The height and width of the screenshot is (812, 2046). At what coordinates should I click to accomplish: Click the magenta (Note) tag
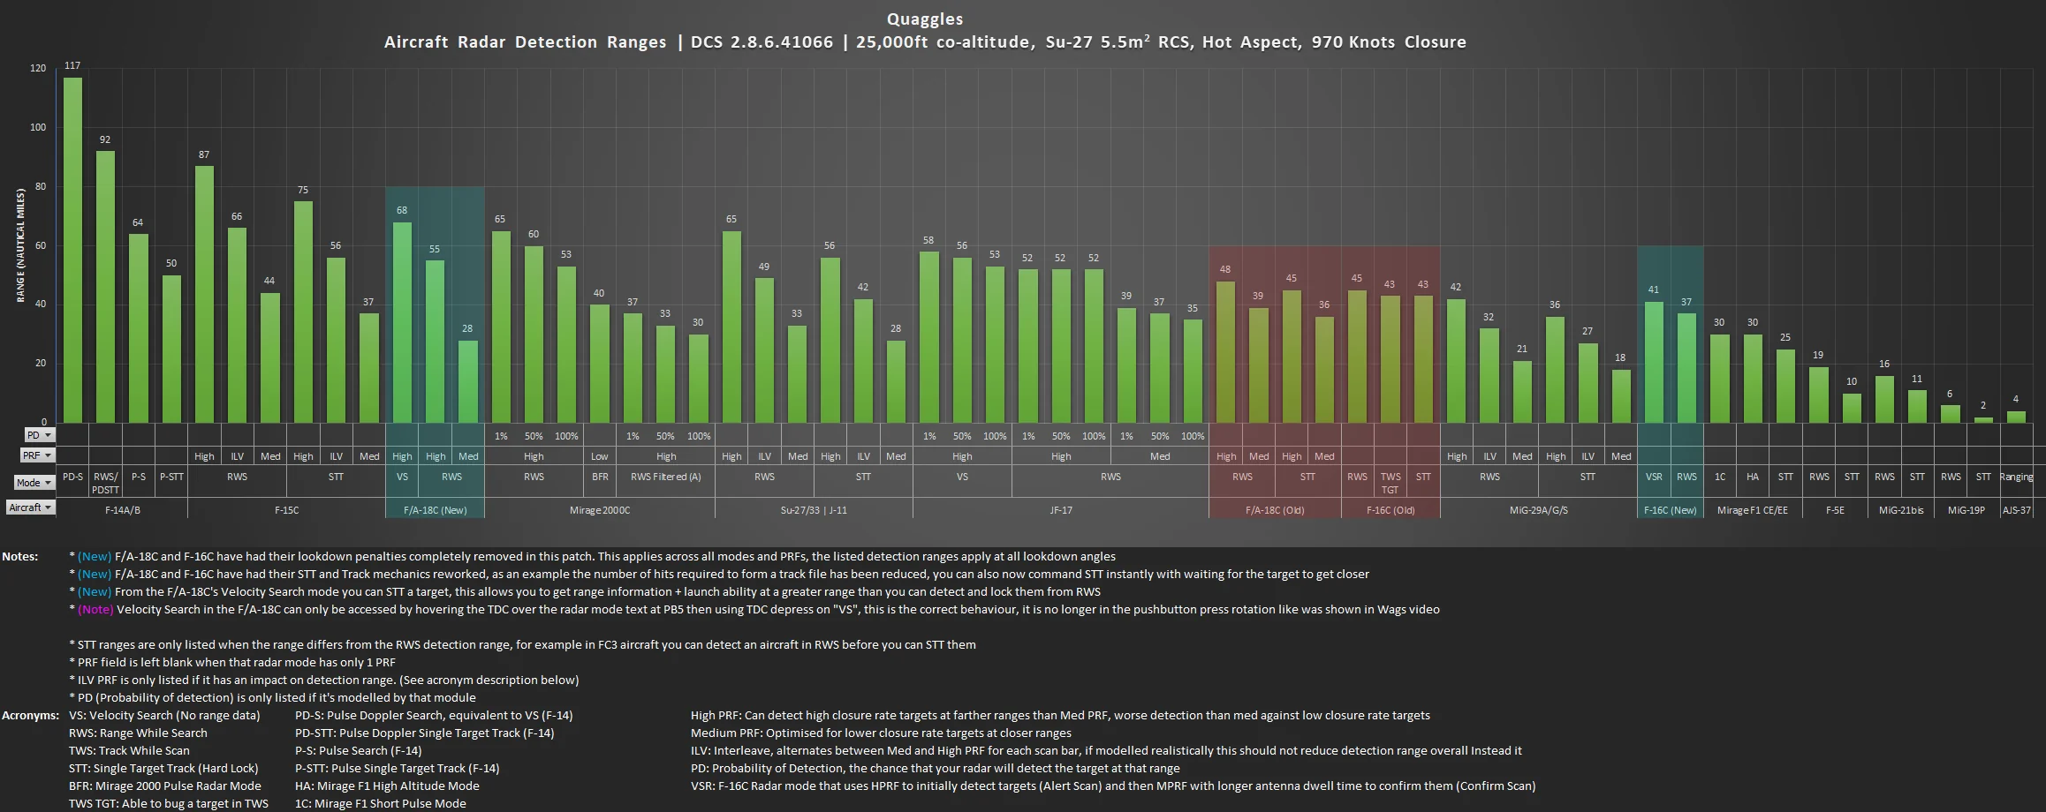click(x=95, y=609)
